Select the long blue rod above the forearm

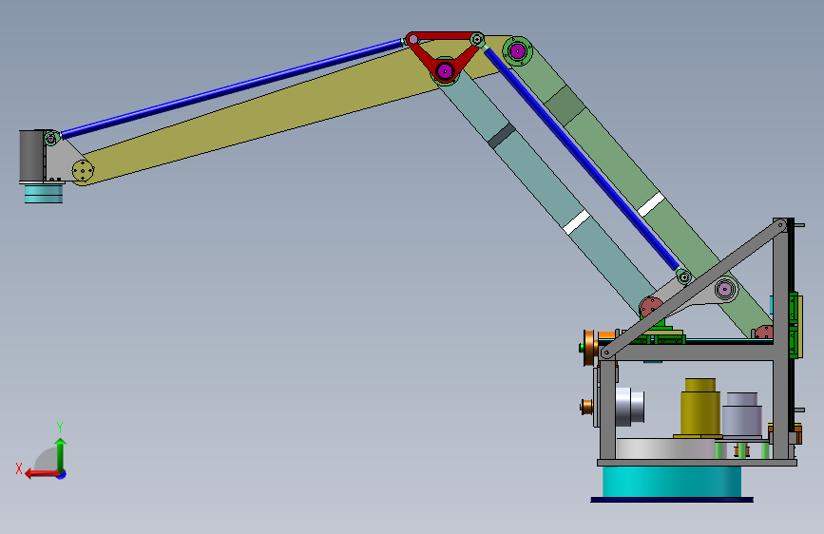tap(231, 88)
